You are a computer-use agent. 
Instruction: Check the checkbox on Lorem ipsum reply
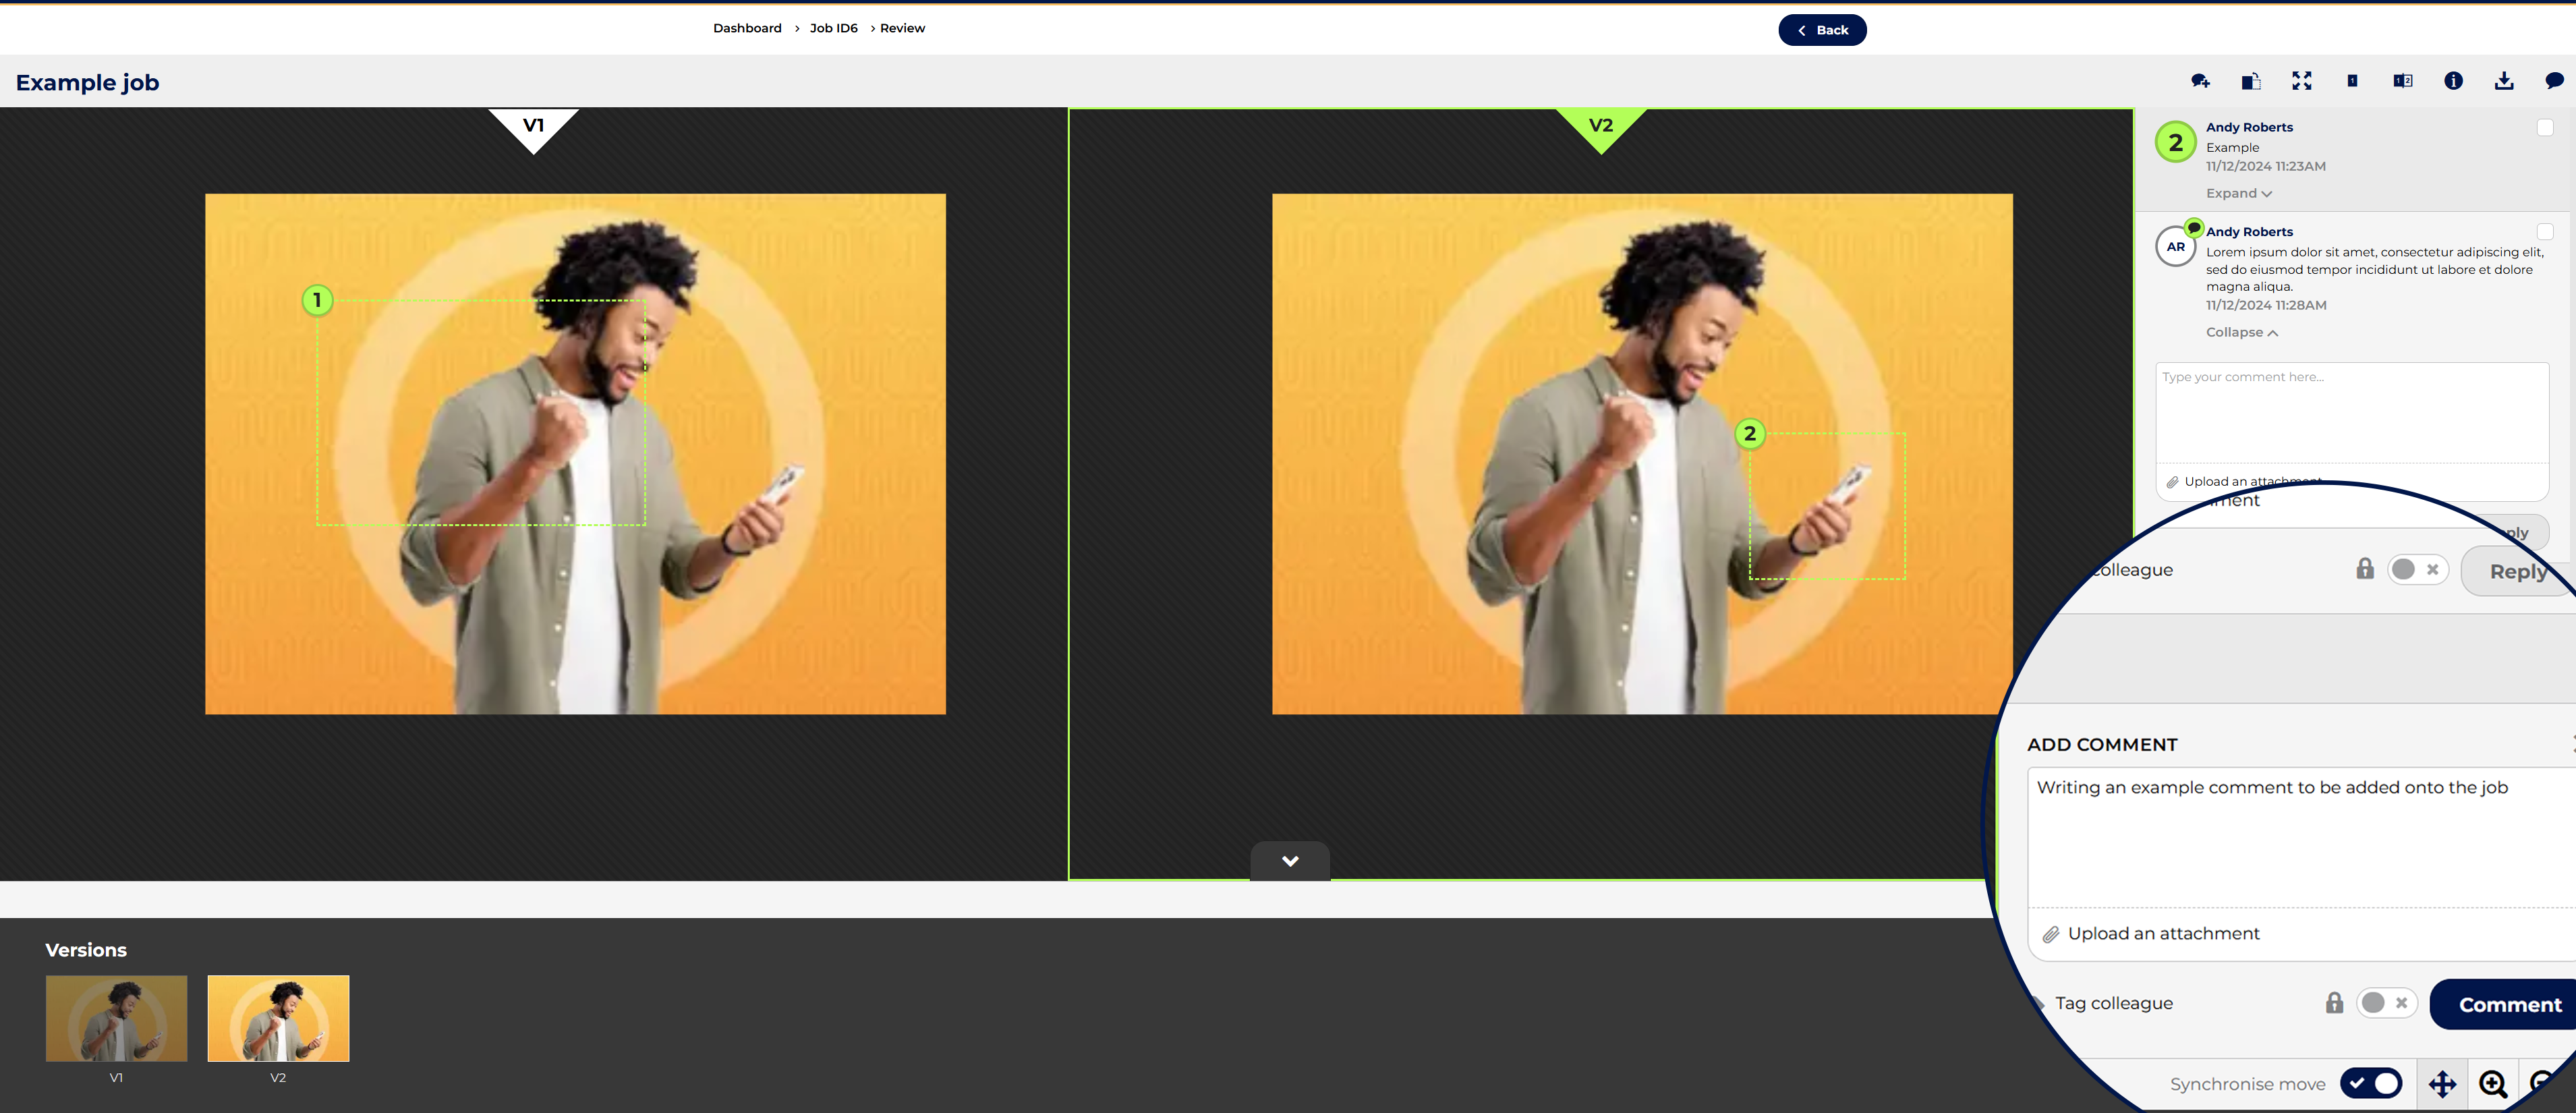coord(2545,232)
